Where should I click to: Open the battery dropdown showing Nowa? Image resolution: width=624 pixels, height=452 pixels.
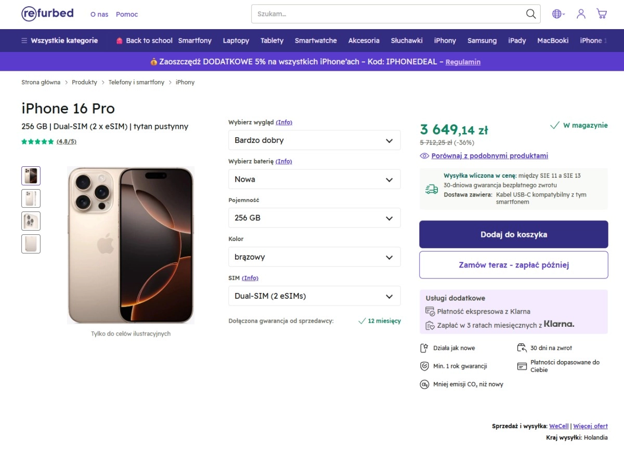point(315,179)
